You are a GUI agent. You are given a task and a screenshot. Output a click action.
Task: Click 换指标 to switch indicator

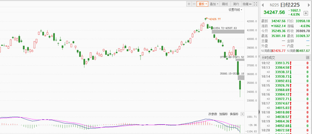[234, 114]
